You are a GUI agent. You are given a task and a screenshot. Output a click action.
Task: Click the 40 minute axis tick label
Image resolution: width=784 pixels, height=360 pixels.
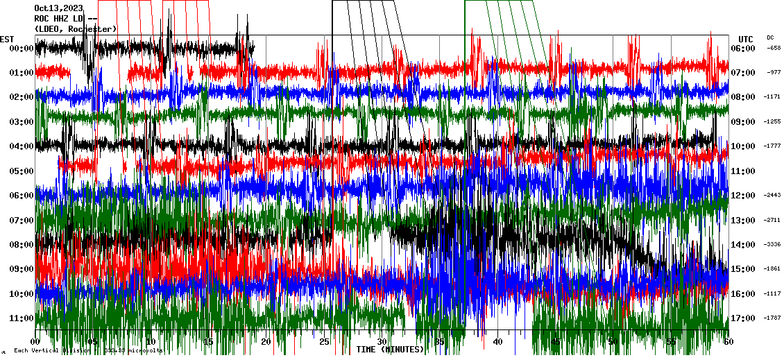click(x=497, y=342)
